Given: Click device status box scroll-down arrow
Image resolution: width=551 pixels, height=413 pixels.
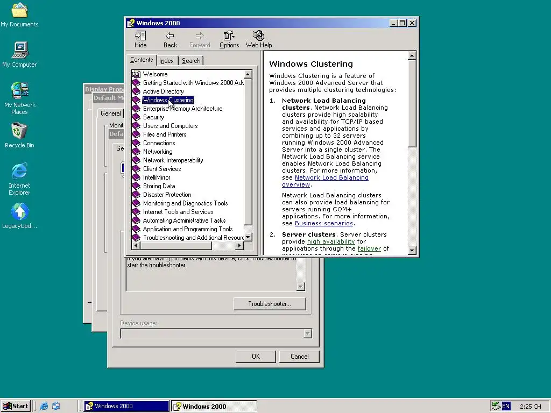Looking at the screenshot, I should coord(300,287).
